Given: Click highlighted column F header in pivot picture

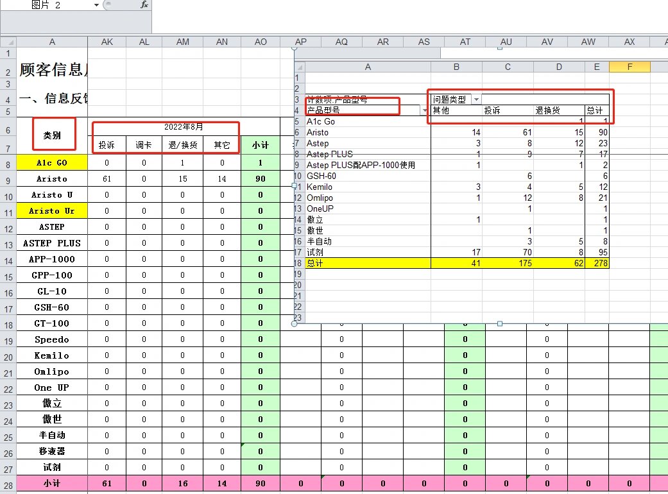Looking at the screenshot, I should point(629,67).
